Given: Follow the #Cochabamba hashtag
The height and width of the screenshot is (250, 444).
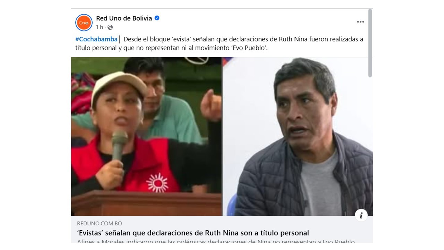Looking at the screenshot, I should point(96,39).
